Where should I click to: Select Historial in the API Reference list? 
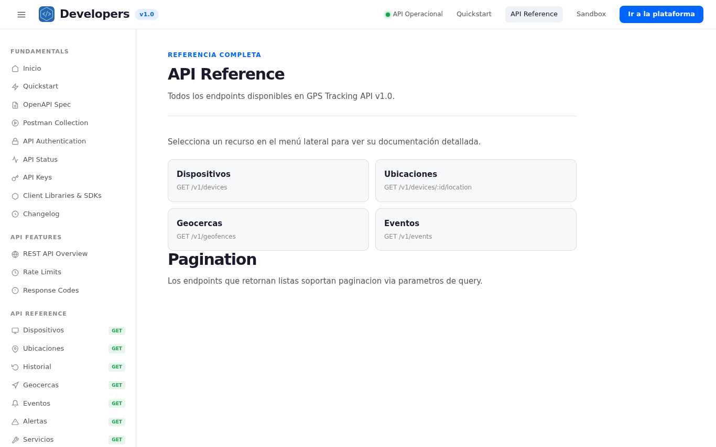coord(68,367)
